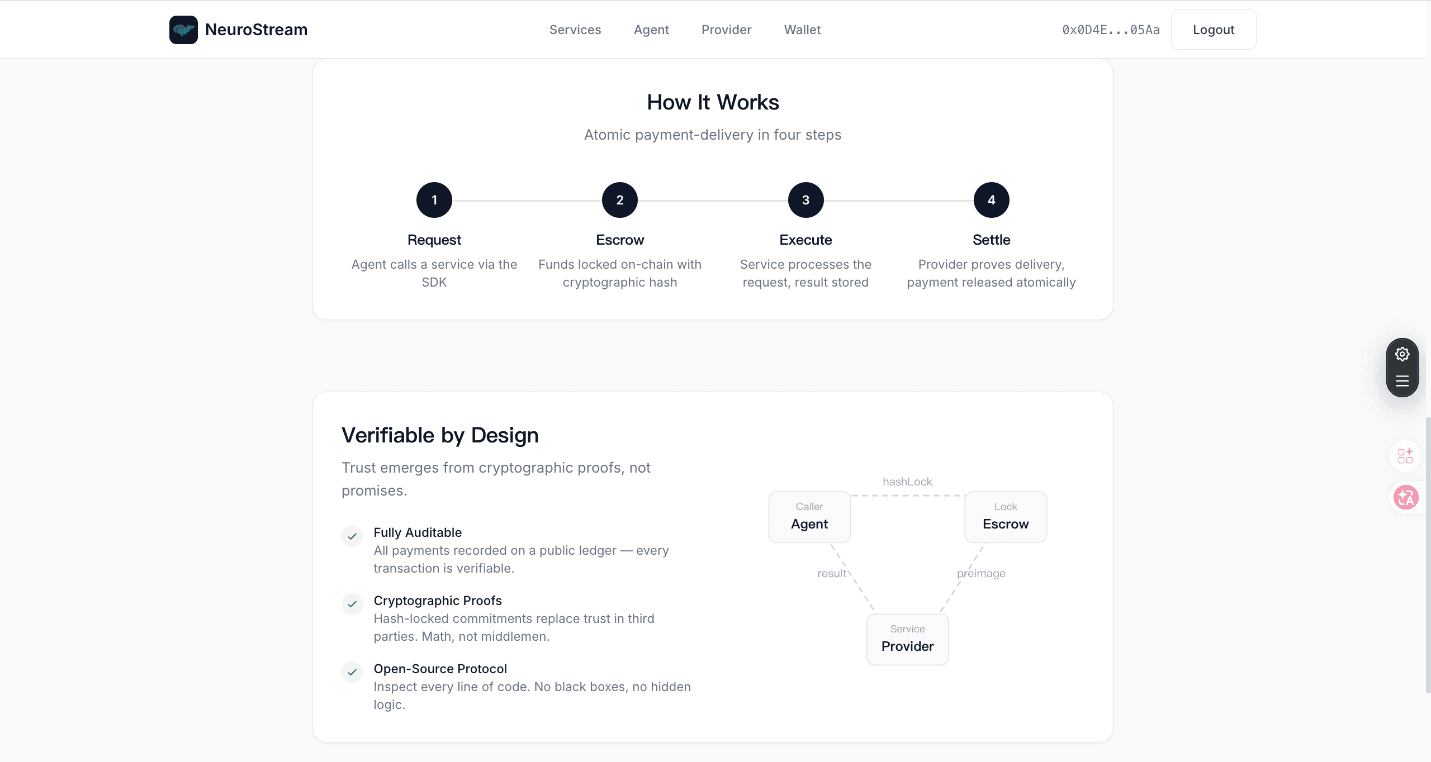This screenshot has height=762, width=1431.
Task: Select step 4 Settle circle
Action: (991, 200)
